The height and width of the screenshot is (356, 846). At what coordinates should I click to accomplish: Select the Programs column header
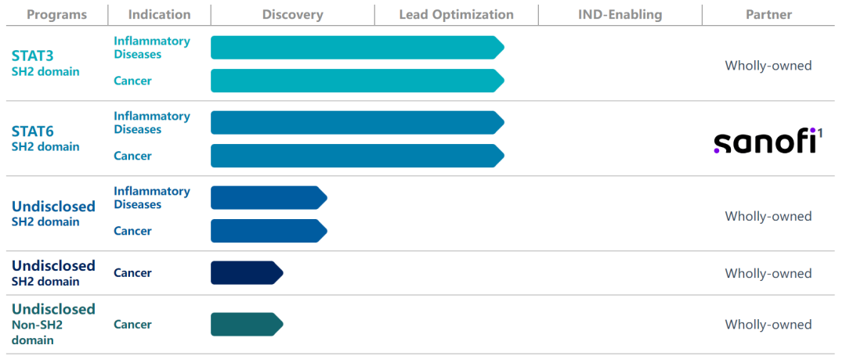tap(56, 15)
